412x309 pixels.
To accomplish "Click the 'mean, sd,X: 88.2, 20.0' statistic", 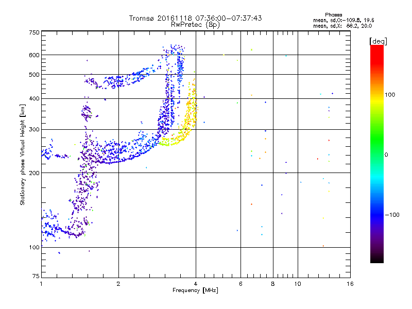I will pos(342,26).
